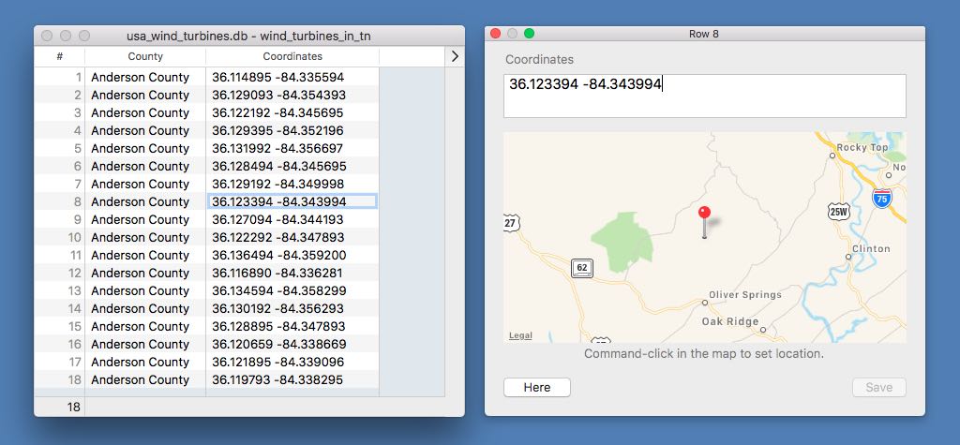Screen dimensions: 960x445
Task: Click the Oliver Springs town marker on map
Action: [705, 302]
